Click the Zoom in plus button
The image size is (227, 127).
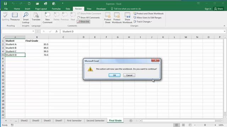pyautogui.click(x=215, y=125)
